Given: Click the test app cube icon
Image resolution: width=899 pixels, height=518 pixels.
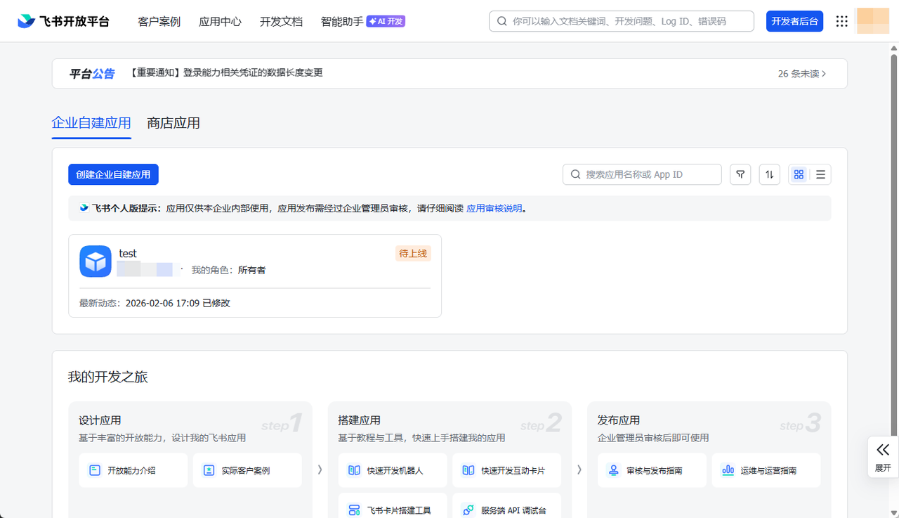Looking at the screenshot, I should (x=96, y=261).
